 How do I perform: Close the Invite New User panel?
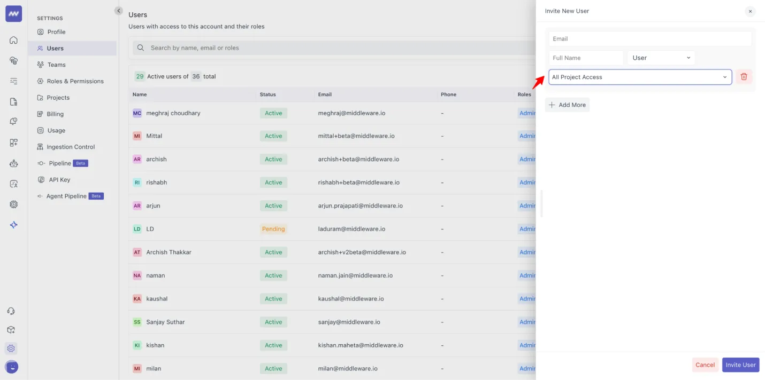[x=750, y=11]
